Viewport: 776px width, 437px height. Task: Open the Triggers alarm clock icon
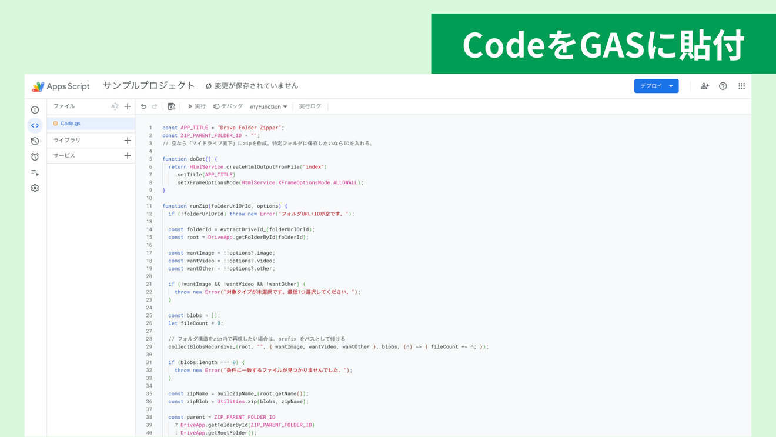(x=35, y=157)
